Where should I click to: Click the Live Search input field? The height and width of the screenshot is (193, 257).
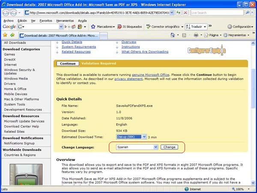pos(217,12)
